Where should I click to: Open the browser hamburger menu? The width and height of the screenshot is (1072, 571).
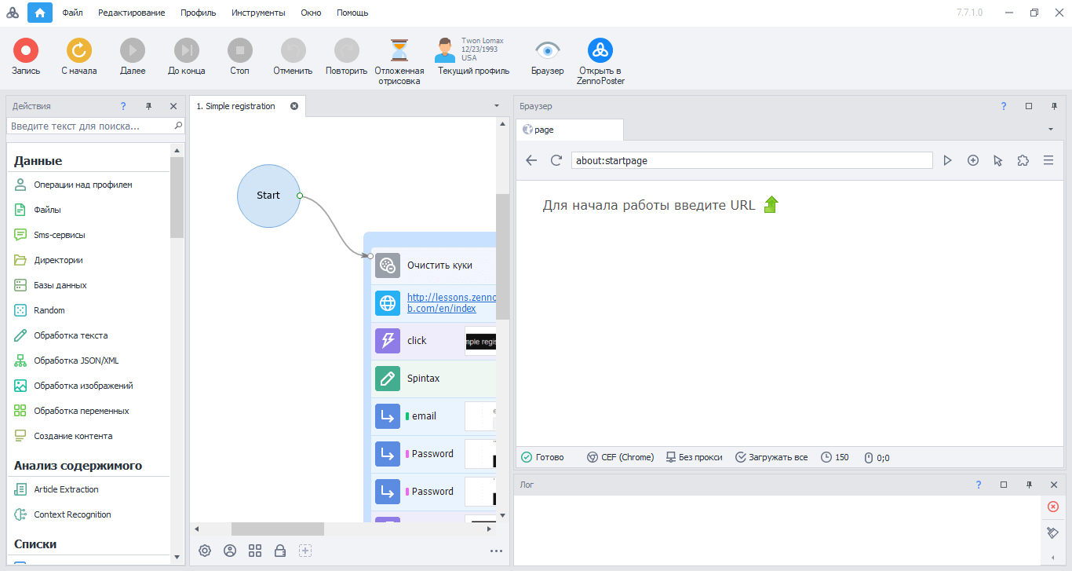pos(1048,160)
